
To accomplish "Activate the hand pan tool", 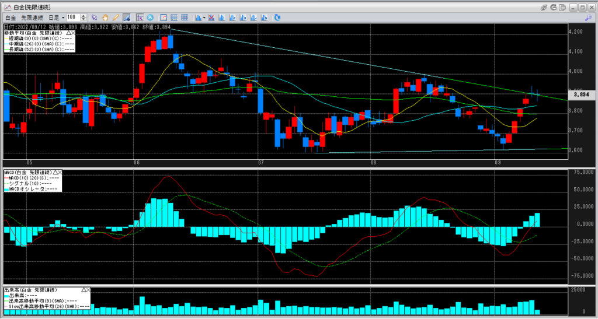I will pos(105,17).
